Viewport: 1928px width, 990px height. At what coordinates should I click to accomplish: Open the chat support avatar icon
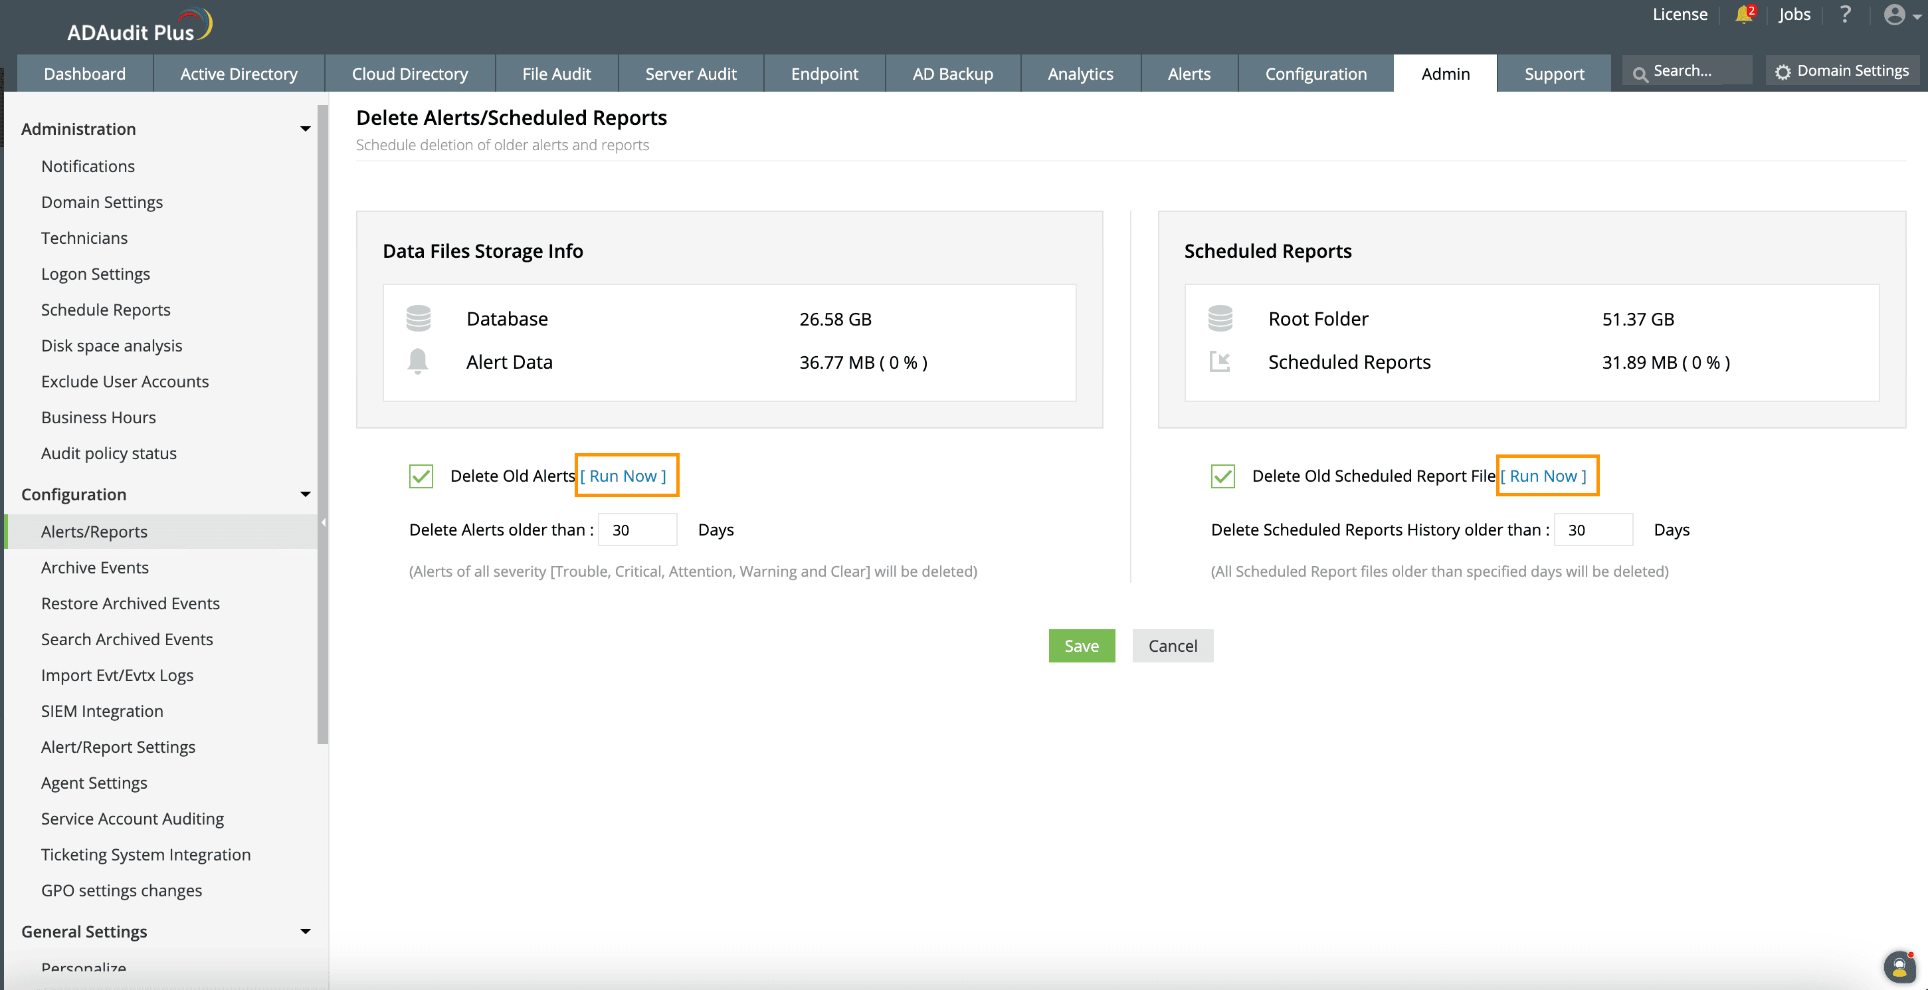tap(1899, 967)
